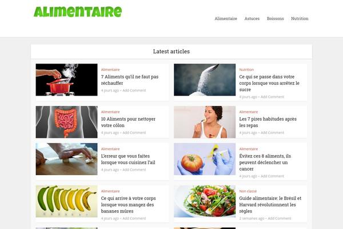
Task: Open the salad bowl article thumbnail
Action: click(205, 202)
